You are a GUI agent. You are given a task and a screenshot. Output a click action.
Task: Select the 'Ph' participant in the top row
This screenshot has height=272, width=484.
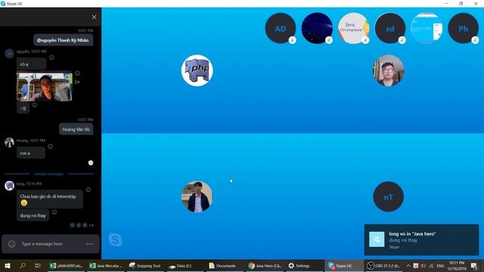point(463,29)
